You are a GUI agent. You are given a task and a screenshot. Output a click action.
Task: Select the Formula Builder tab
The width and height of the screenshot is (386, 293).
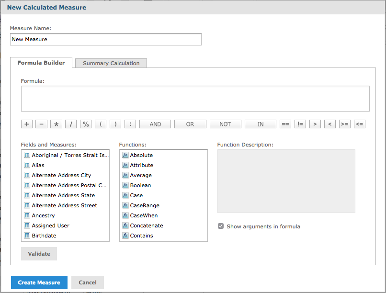pos(41,63)
